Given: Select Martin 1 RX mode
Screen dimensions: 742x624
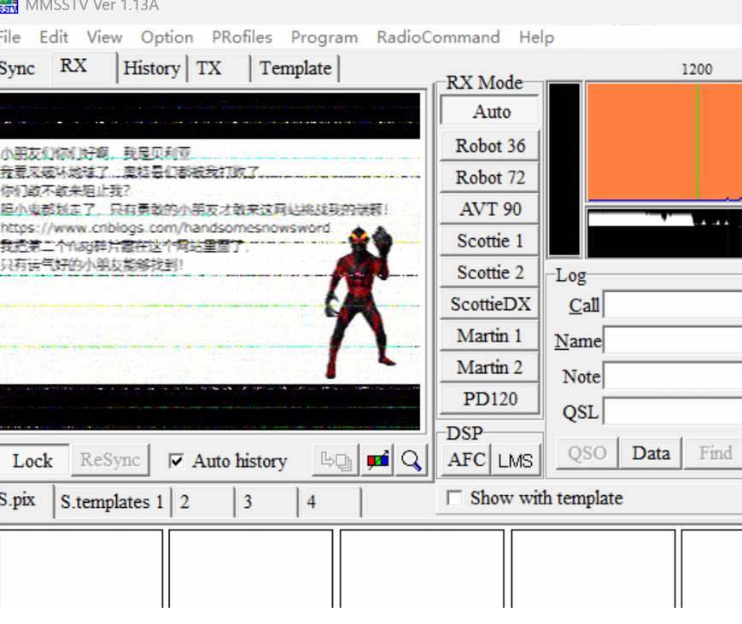Looking at the screenshot, I should click(x=490, y=335).
